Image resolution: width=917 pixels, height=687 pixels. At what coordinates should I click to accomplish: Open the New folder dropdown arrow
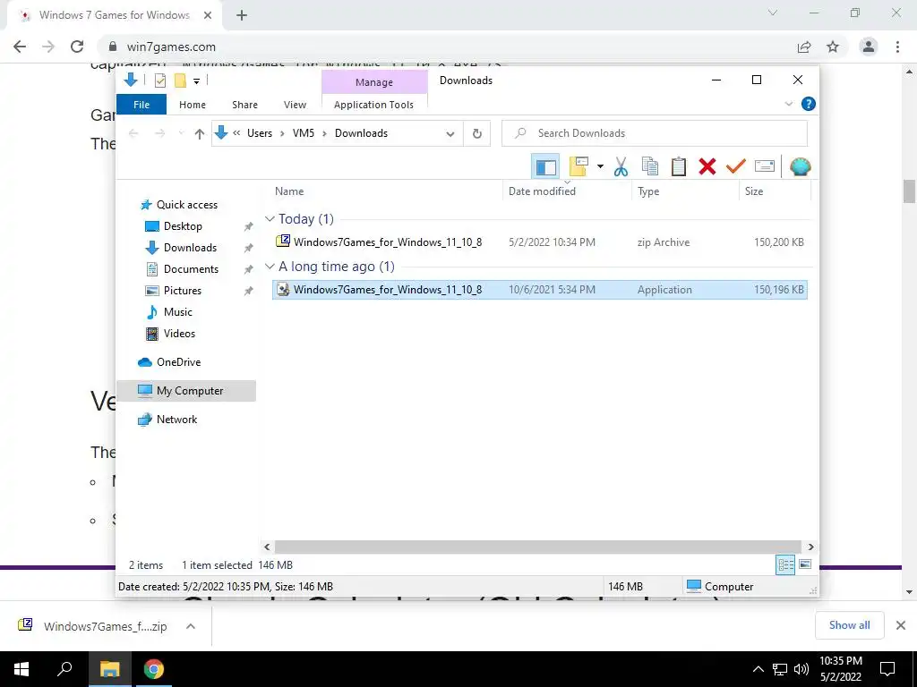[x=600, y=167]
